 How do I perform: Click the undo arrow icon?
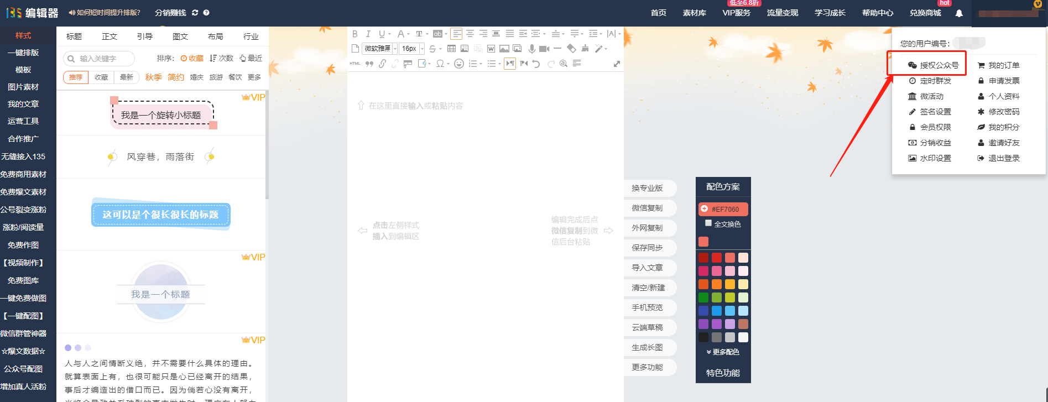[x=536, y=64]
